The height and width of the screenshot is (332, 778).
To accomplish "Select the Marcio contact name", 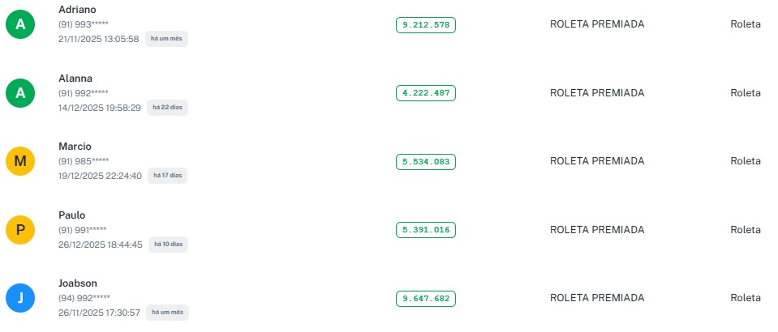I will pos(75,147).
